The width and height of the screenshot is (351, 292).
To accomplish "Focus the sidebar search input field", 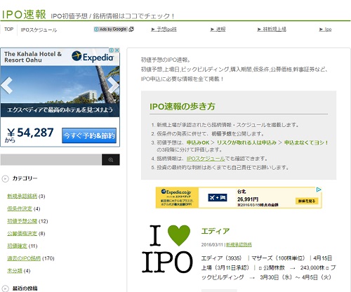I will (x=51, y=160).
